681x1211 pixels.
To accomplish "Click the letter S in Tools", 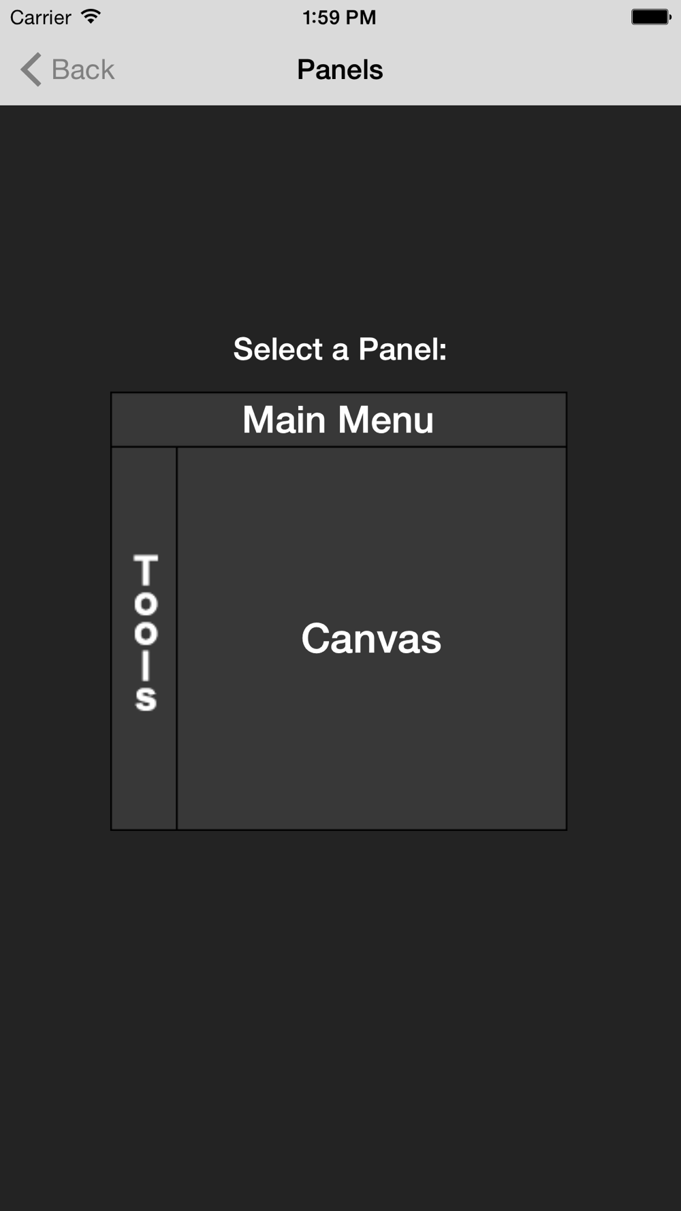I will pos(146,699).
